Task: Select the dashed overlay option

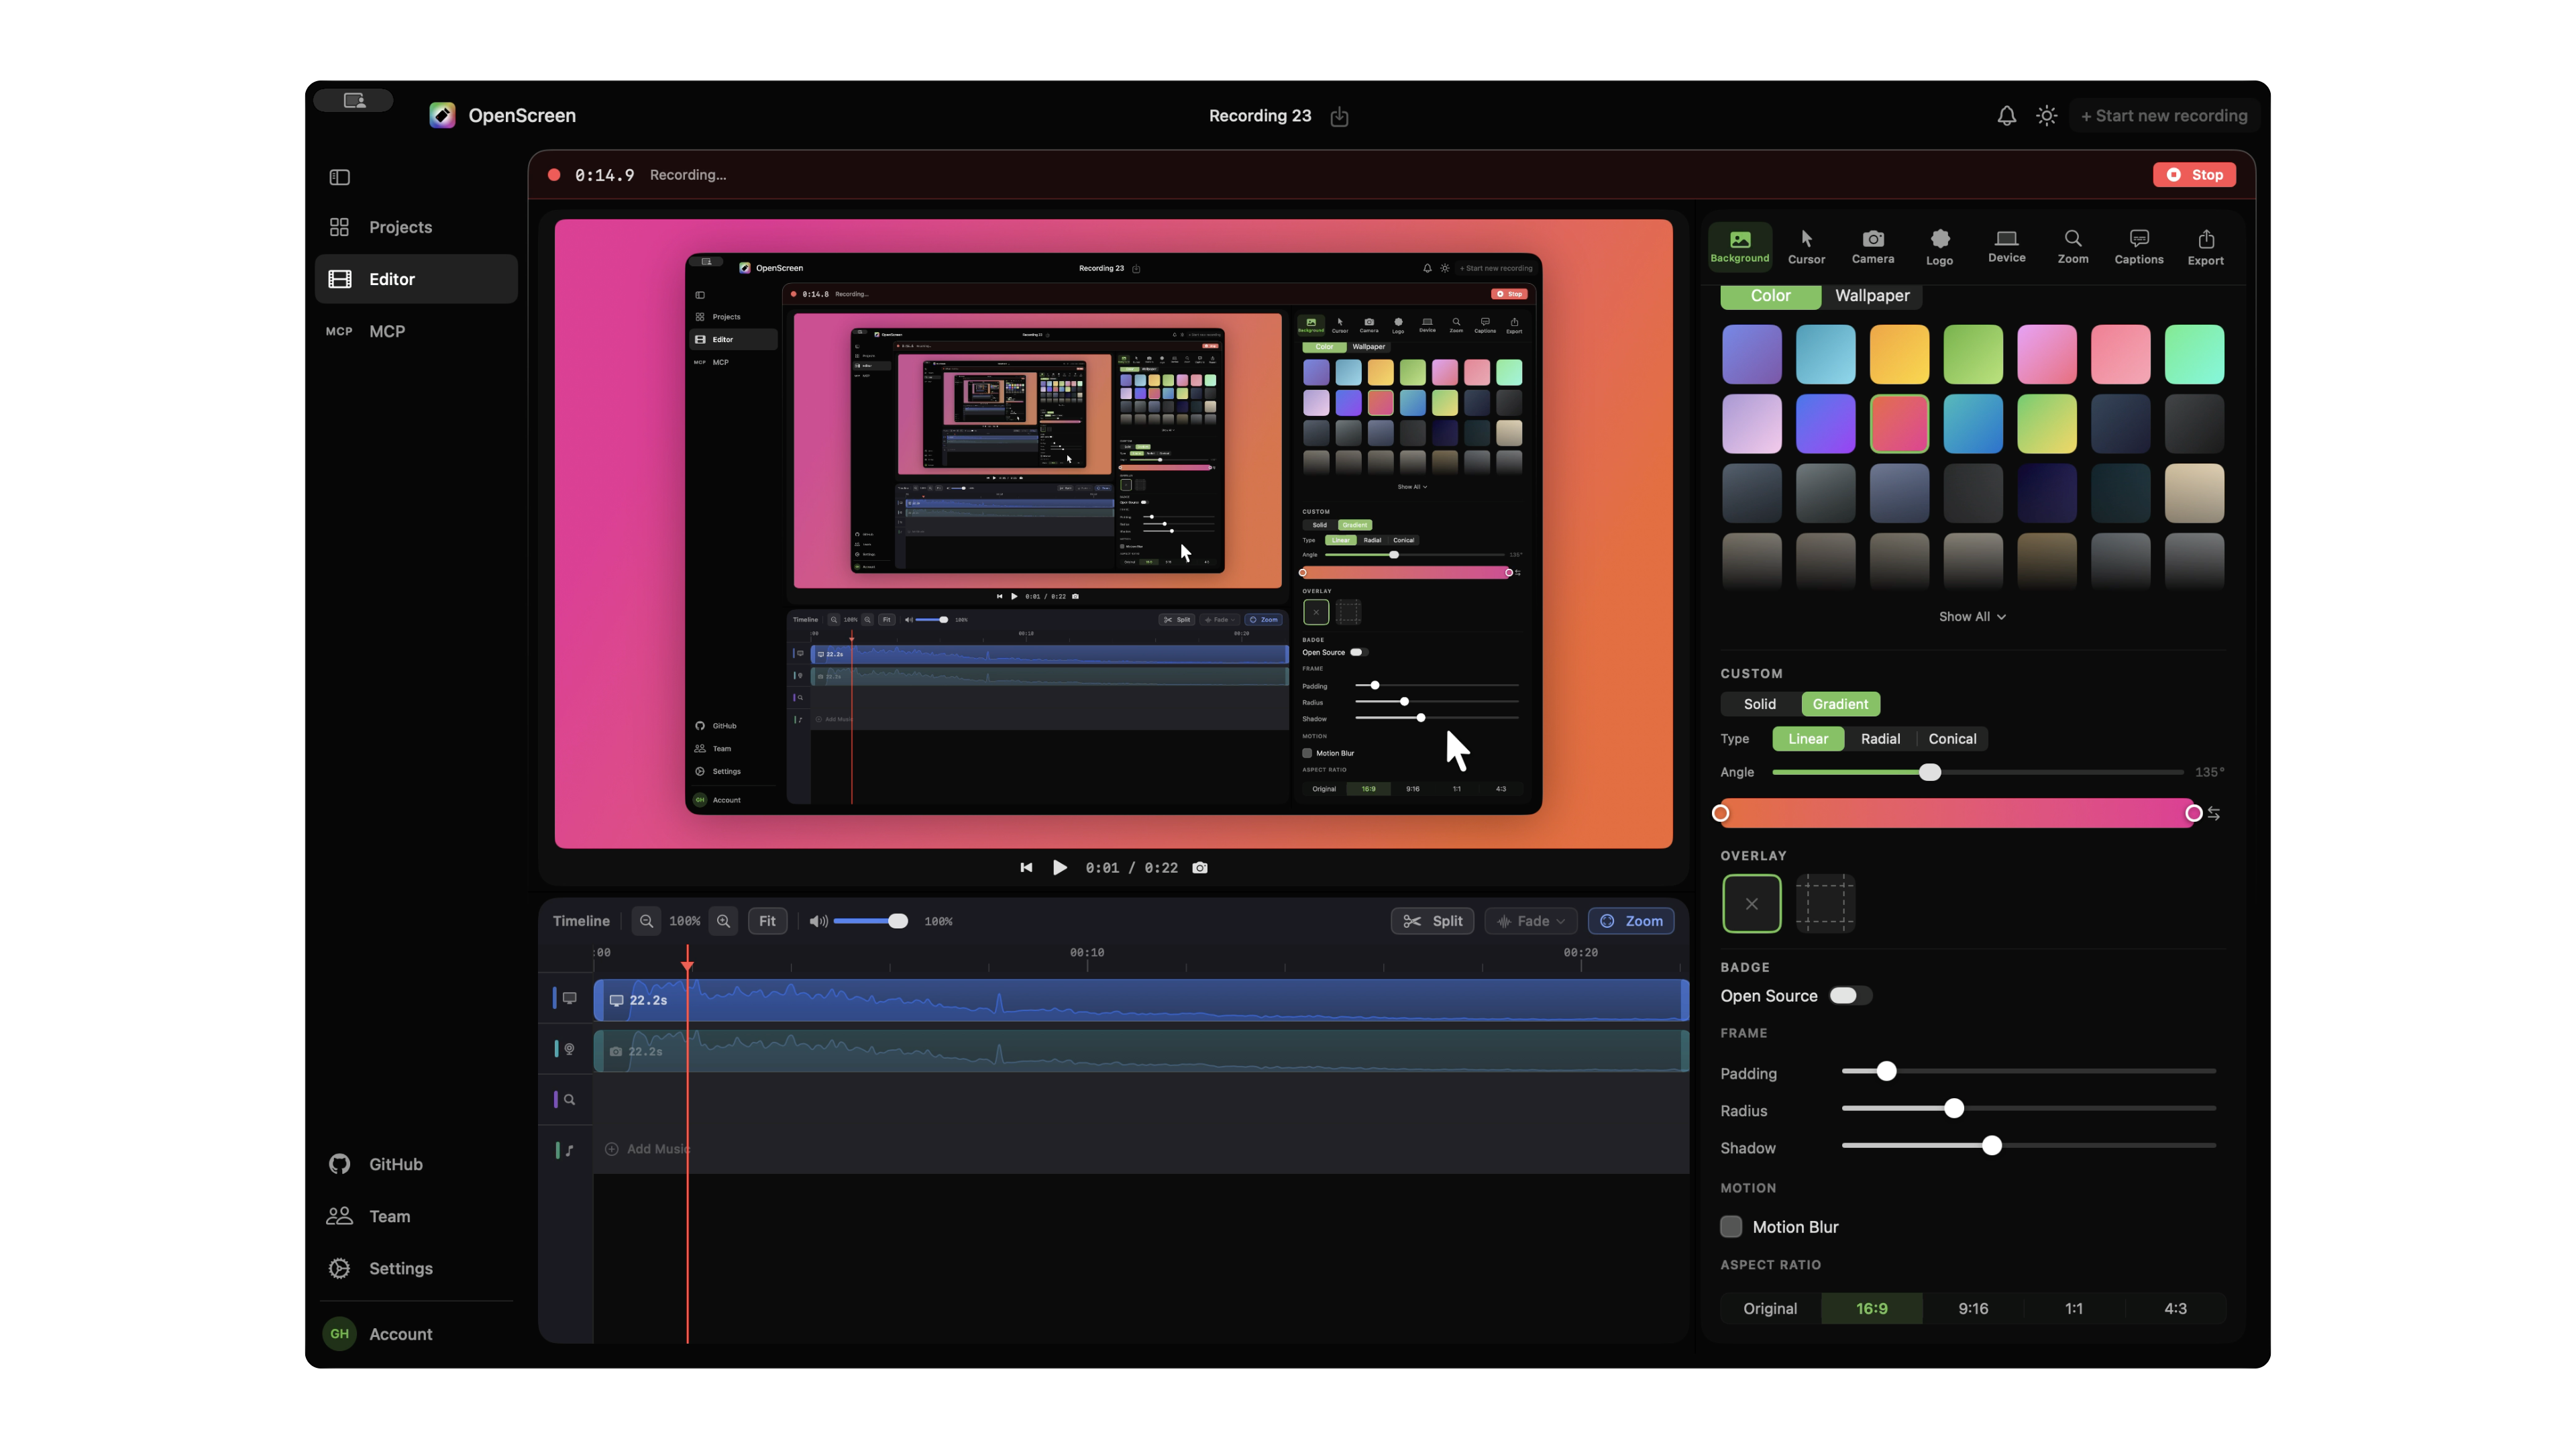Action: click(x=1825, y=904)
